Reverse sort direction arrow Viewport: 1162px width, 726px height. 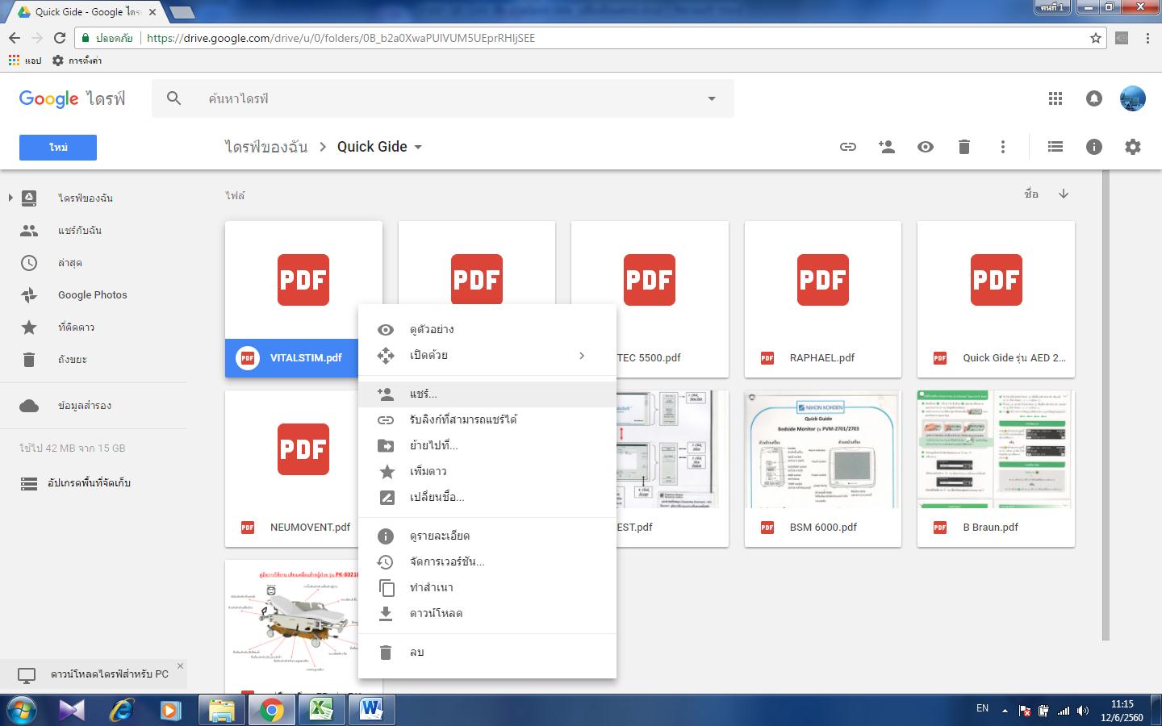1064,194
